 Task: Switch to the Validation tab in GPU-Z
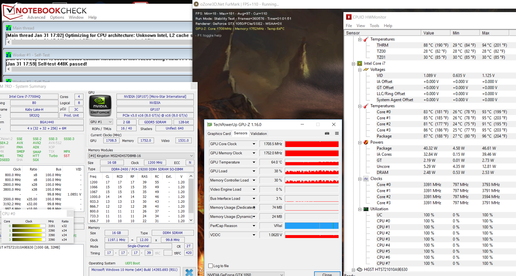(259, 134)
